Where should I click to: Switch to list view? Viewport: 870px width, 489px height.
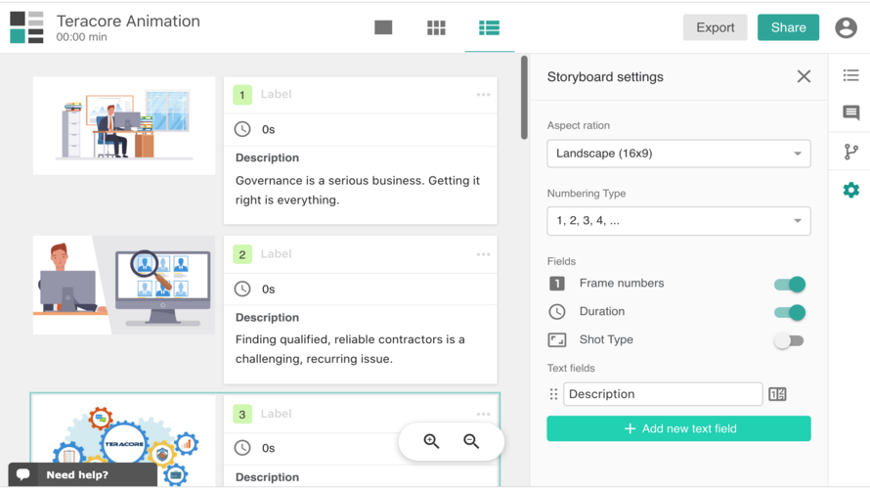click(490, 27)
